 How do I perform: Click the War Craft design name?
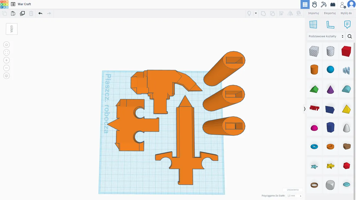pyautogui.click(x=24, y=4)
